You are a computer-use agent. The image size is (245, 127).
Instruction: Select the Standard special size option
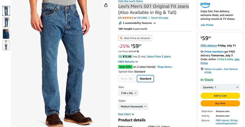click(x=145, y=79)
